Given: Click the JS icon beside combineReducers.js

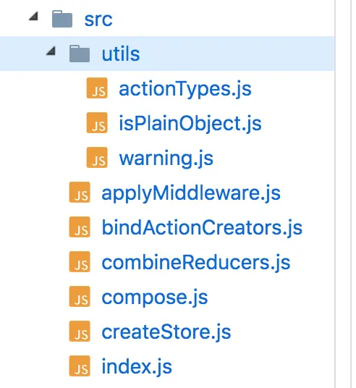Looking at the screenshot, I should point(80,262).
